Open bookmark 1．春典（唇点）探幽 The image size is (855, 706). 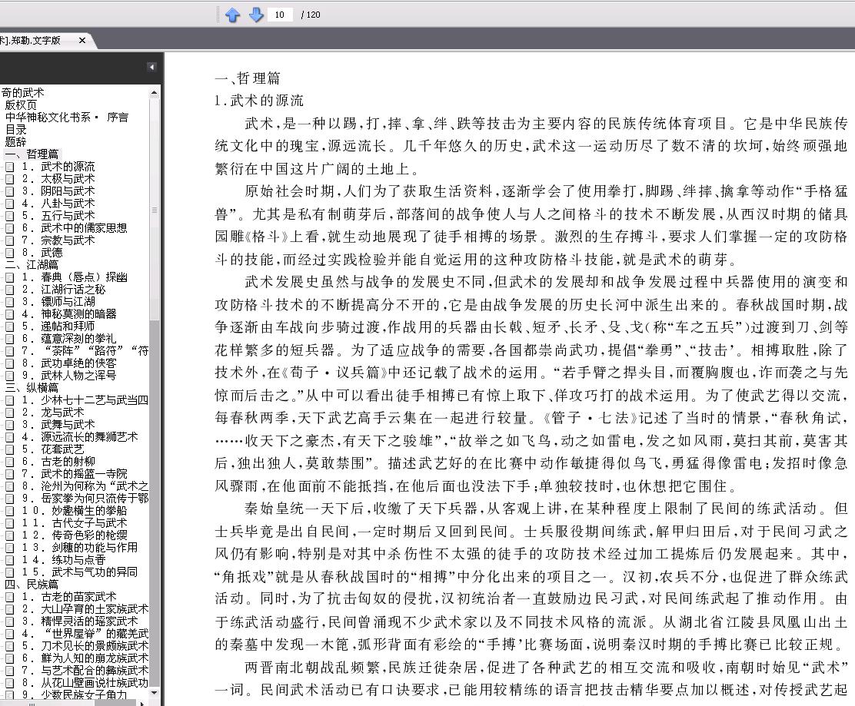(x=75, y=277)
